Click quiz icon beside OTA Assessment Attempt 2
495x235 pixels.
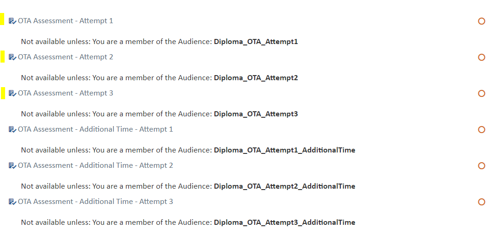click(13, 57)
